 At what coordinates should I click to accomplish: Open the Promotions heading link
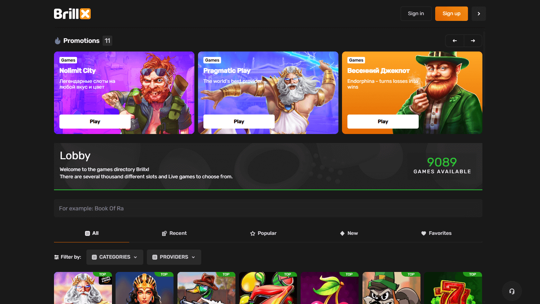coord(81,41)
